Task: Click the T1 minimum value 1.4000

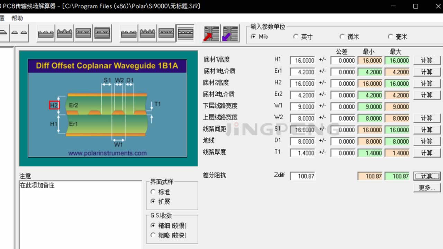Action: click(370, 153)
